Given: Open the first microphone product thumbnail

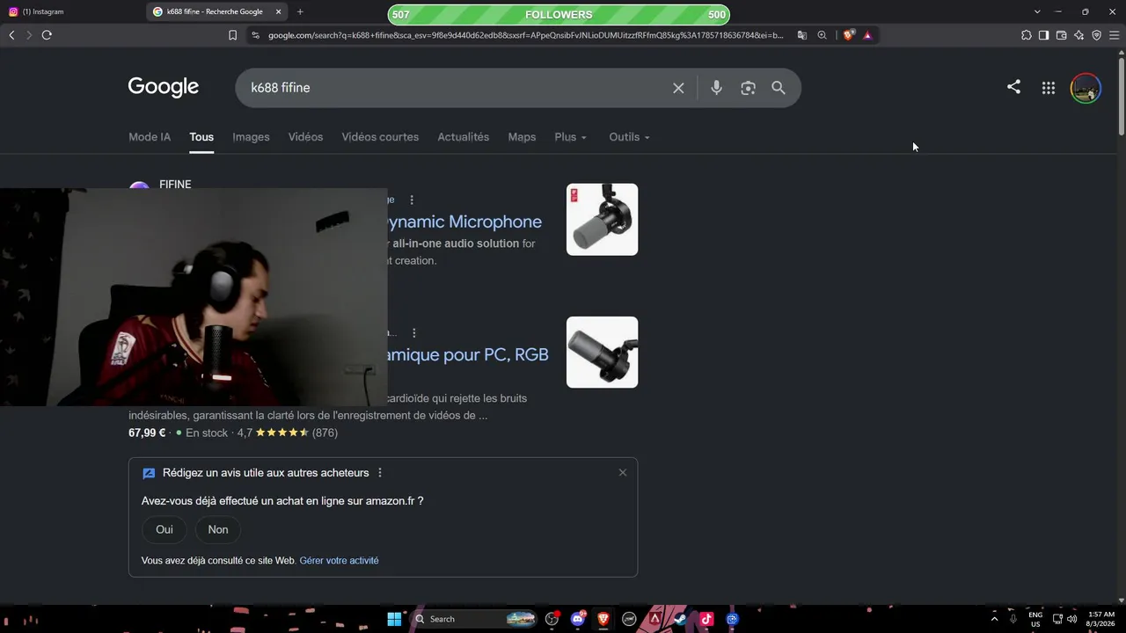Looking at the screenshot, I should (x=602, y=220).
